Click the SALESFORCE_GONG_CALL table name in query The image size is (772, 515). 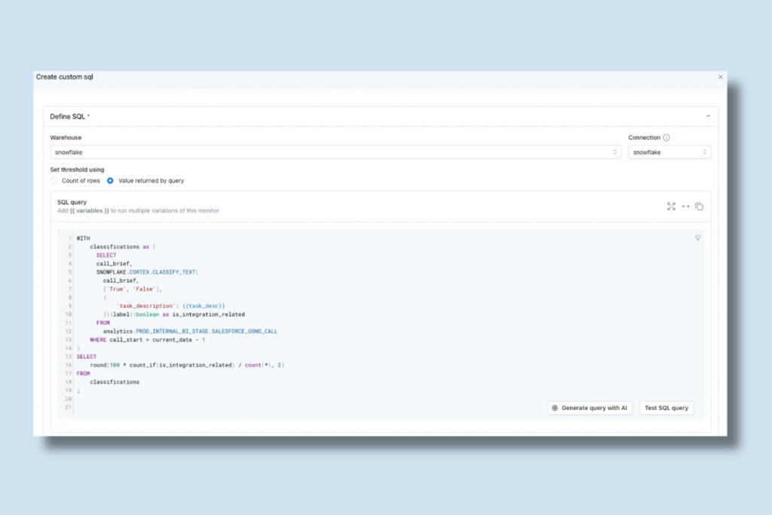coord(244,331)
